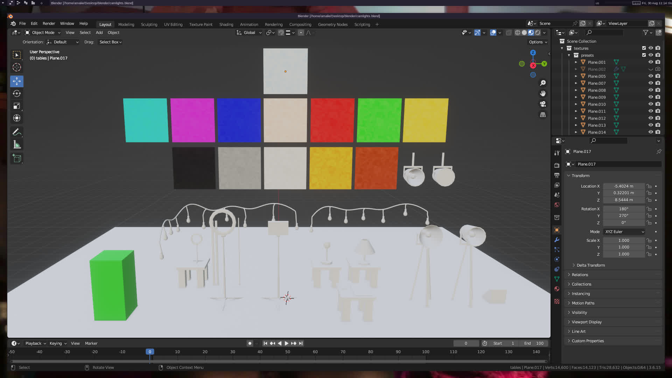The width and height of the screenshot is (672, 378).
Task: Switch to the Shading workspace tab
Action: coord(226,24)
